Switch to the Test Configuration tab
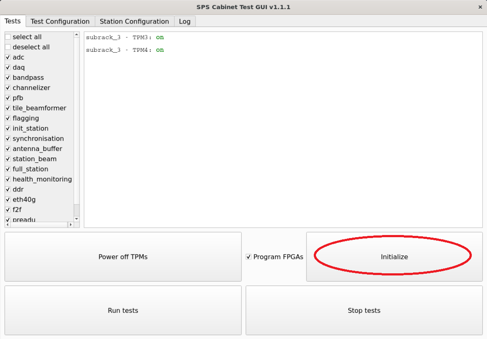 (60, 21)
